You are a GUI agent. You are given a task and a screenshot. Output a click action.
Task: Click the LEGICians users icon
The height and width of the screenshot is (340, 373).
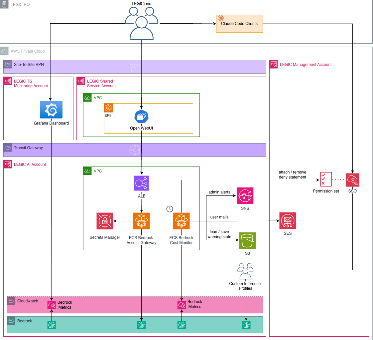coord(142,23)
